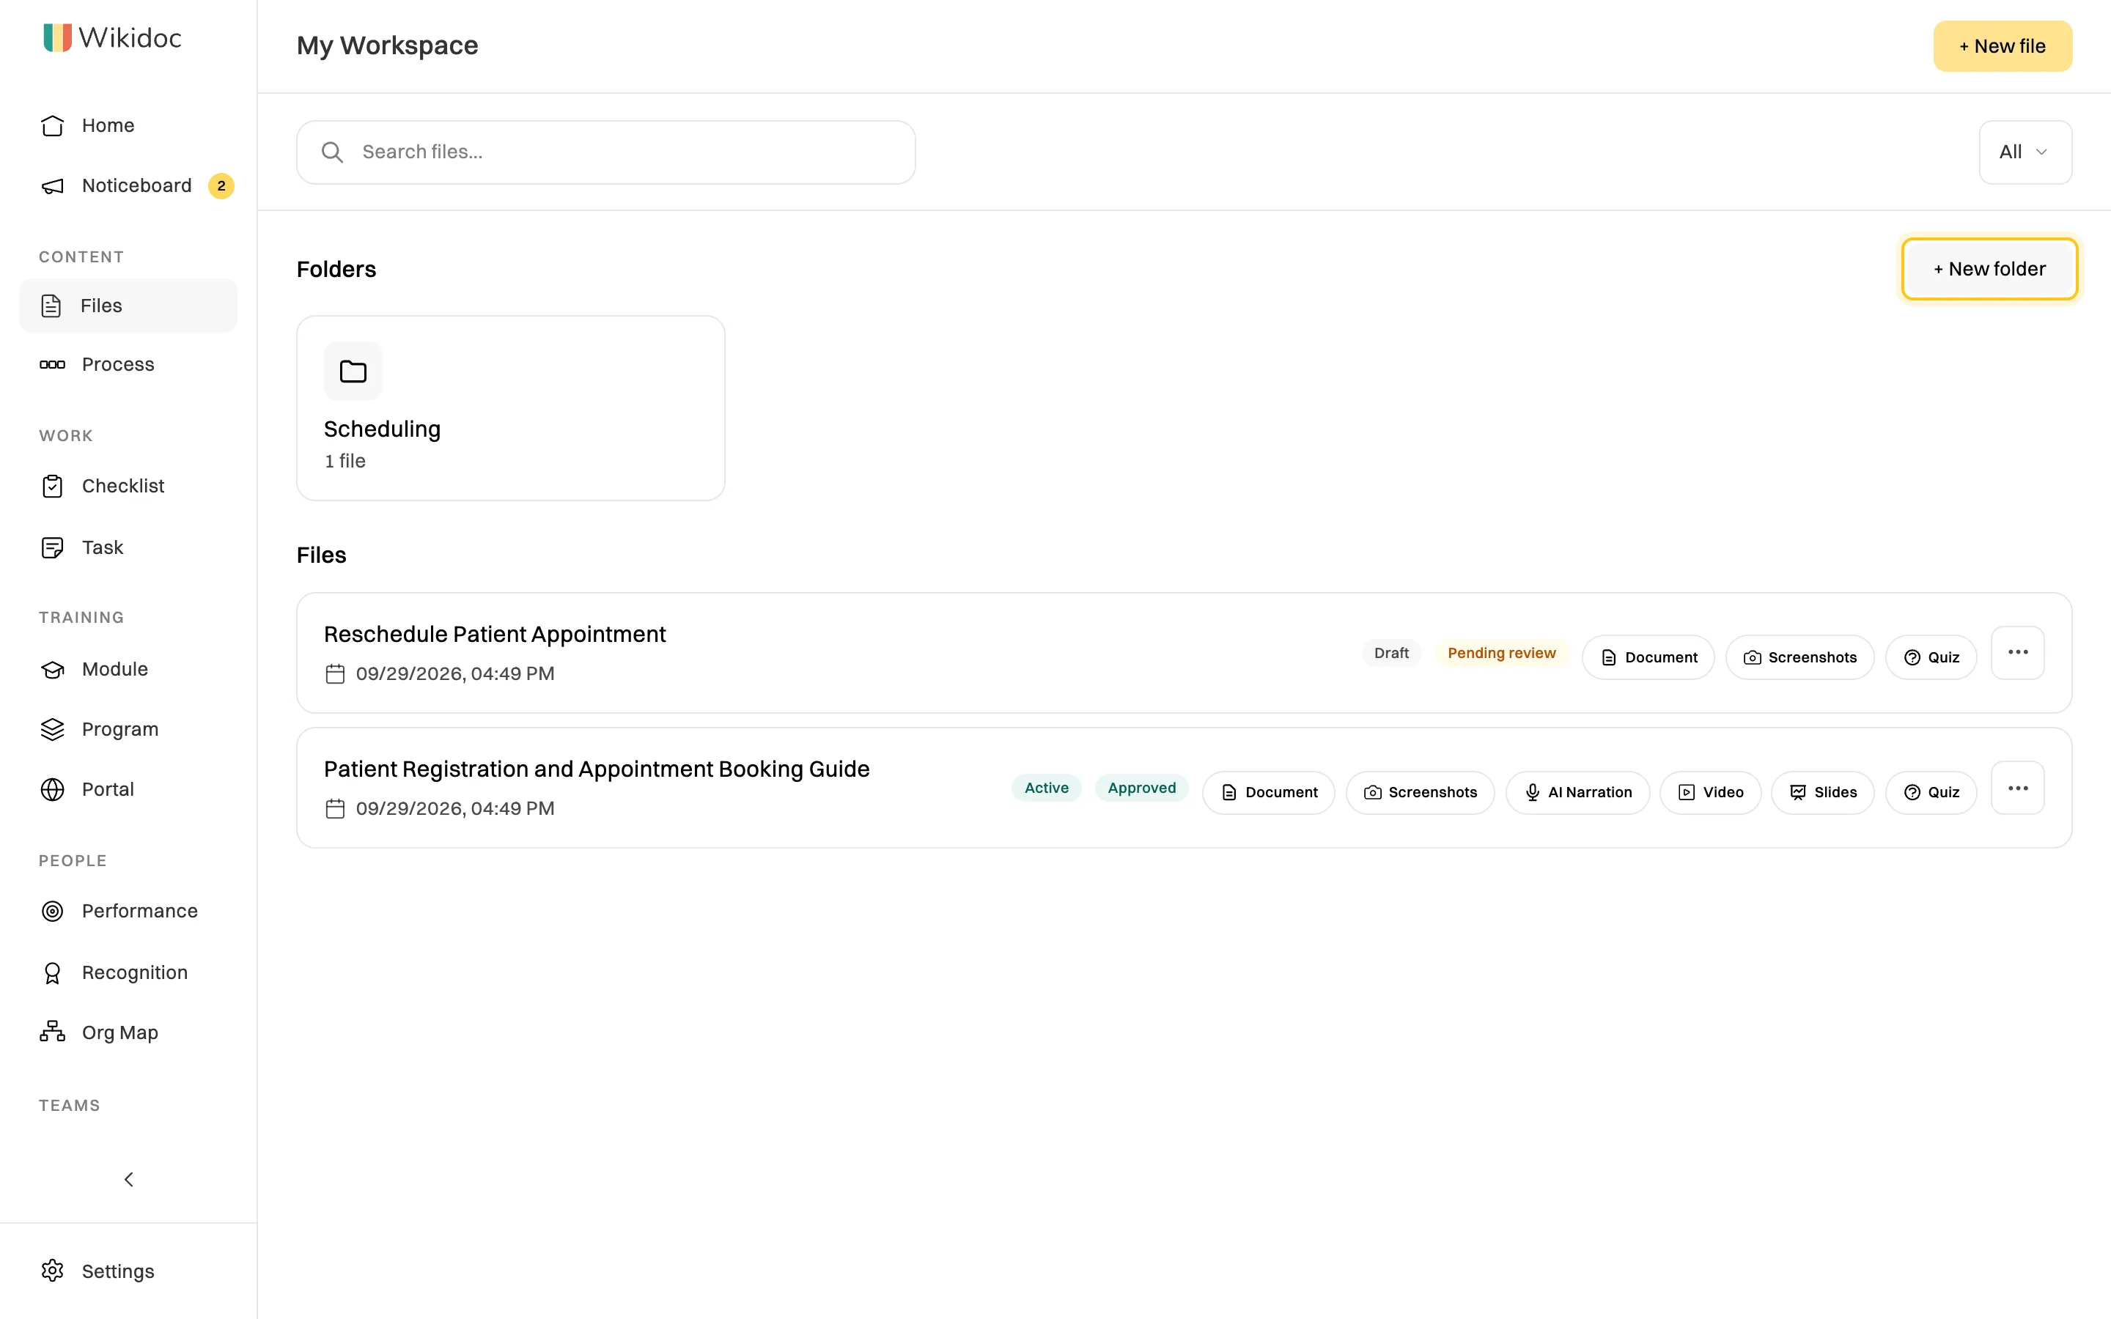Collapse the sidebar with the chevron
Image resolution: width=2111 pixels, height=1319 pixels.
point(128,1180)
